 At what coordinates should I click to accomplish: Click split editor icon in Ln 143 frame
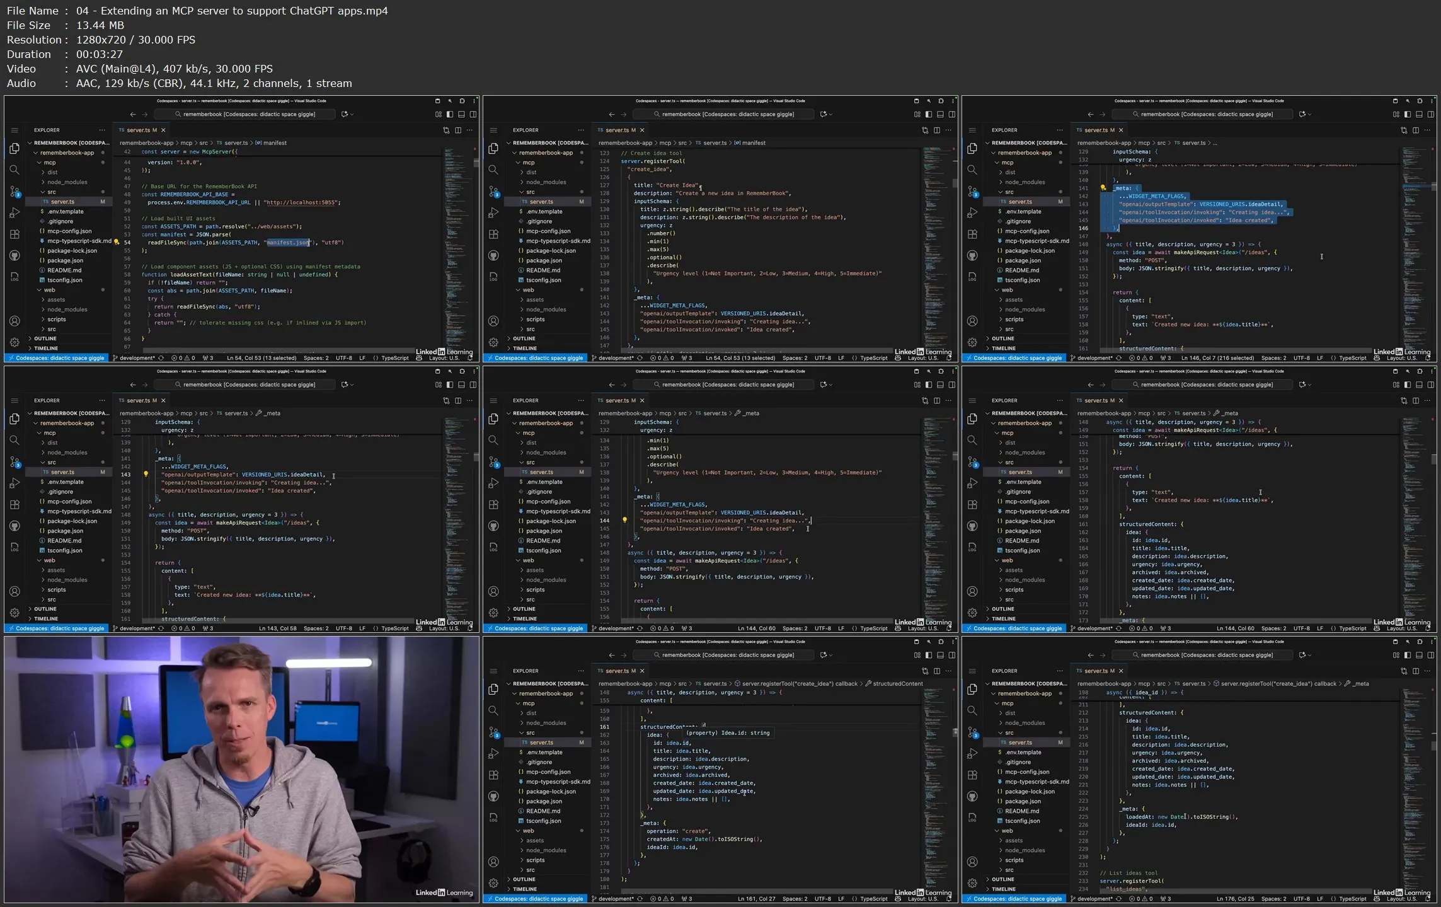click(458, 401)
